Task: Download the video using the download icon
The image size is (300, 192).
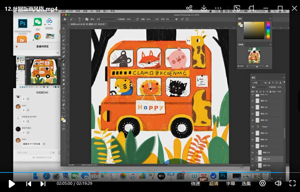Action: (x=204, y=8)
